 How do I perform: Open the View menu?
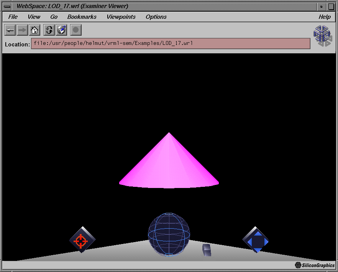pos(34,17)
